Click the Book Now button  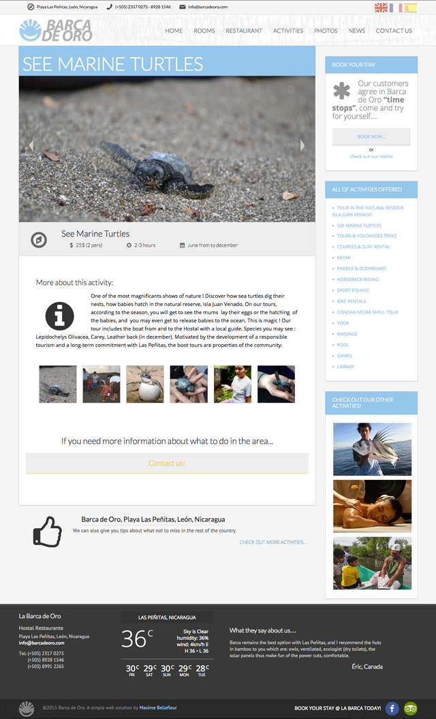tap(371, 137)
